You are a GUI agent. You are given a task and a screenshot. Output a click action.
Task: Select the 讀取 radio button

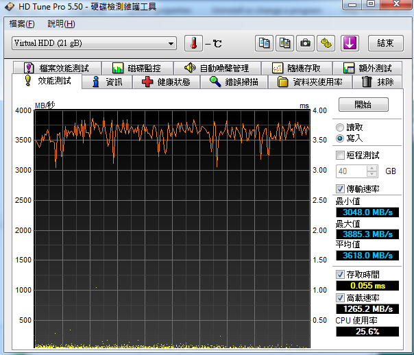pos(341,127)
